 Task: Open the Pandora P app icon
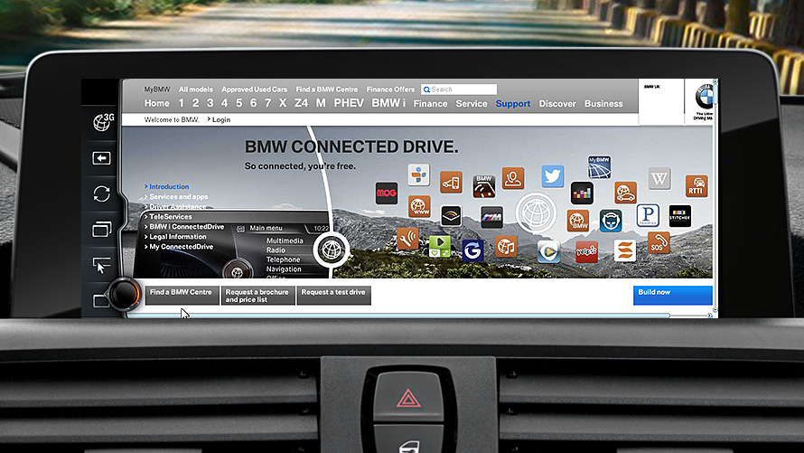[648, 215]
